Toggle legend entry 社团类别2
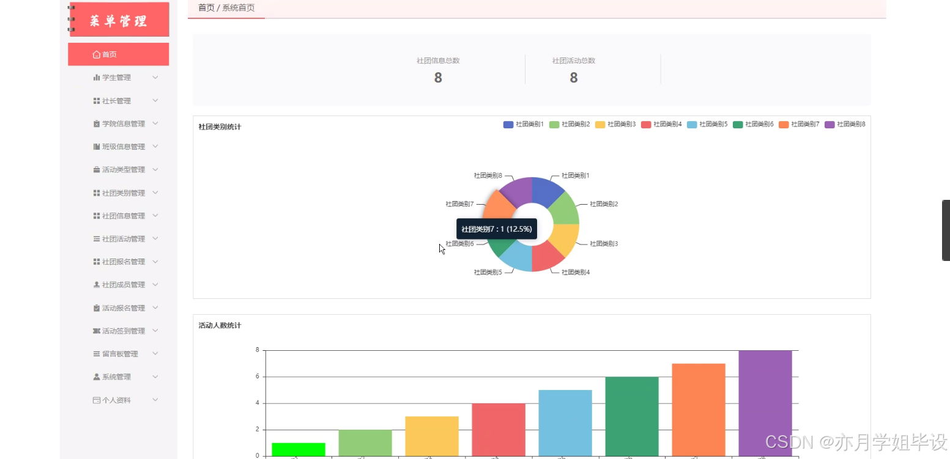 [x=570, y=124]
